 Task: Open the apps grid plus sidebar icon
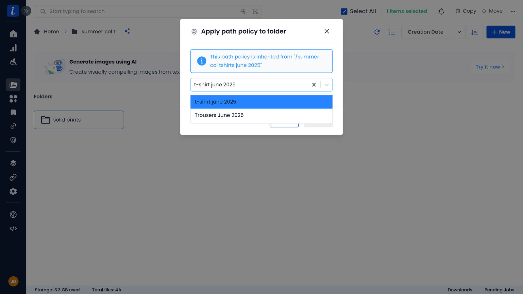[13, 99]
